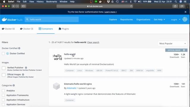Click the hello-world image logo

(57, 57)
